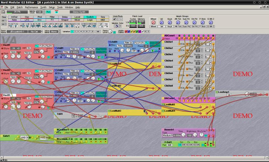Click the Module Color paint bucket
269x162 pixels.
coord(117,26)
